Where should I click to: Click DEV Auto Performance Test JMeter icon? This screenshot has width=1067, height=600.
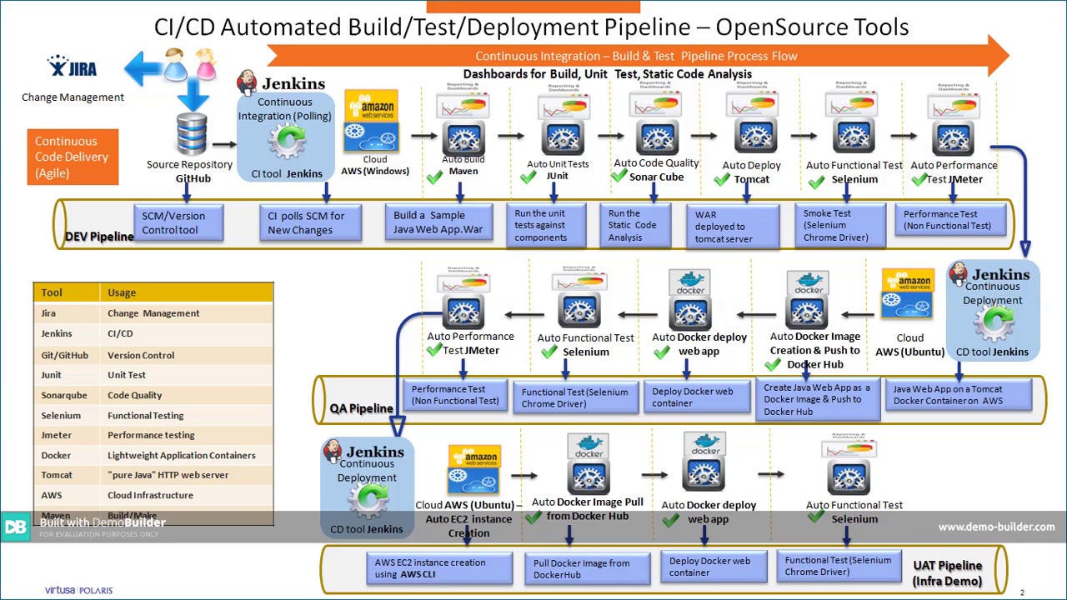[x=953, y=139]
